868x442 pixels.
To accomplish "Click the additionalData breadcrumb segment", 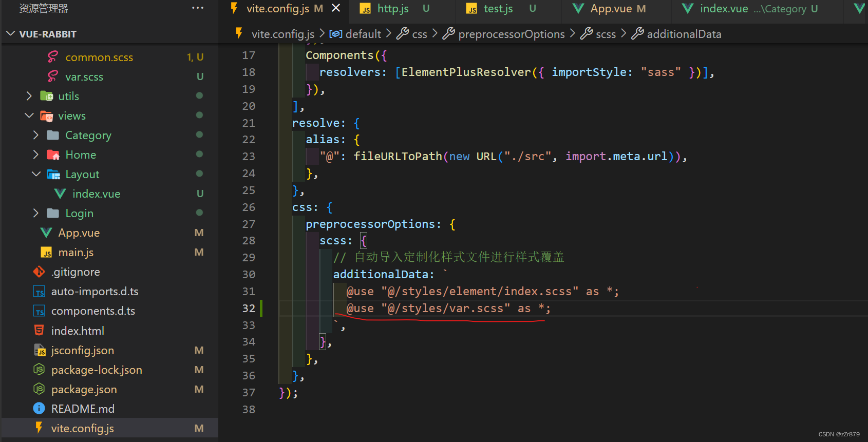I will pyautogui.click(x=684, y=34).
